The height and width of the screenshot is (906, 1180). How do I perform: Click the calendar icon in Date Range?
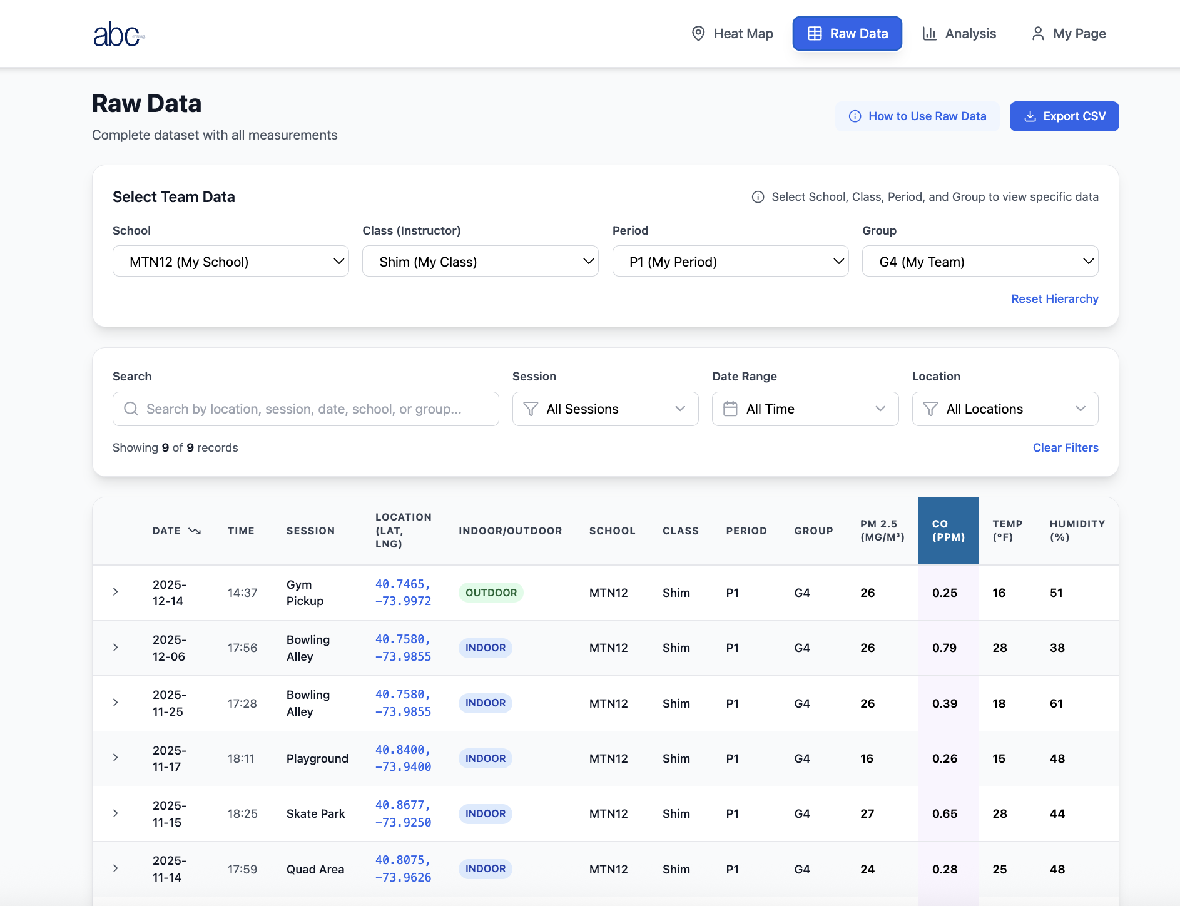(x=730, y=409)
